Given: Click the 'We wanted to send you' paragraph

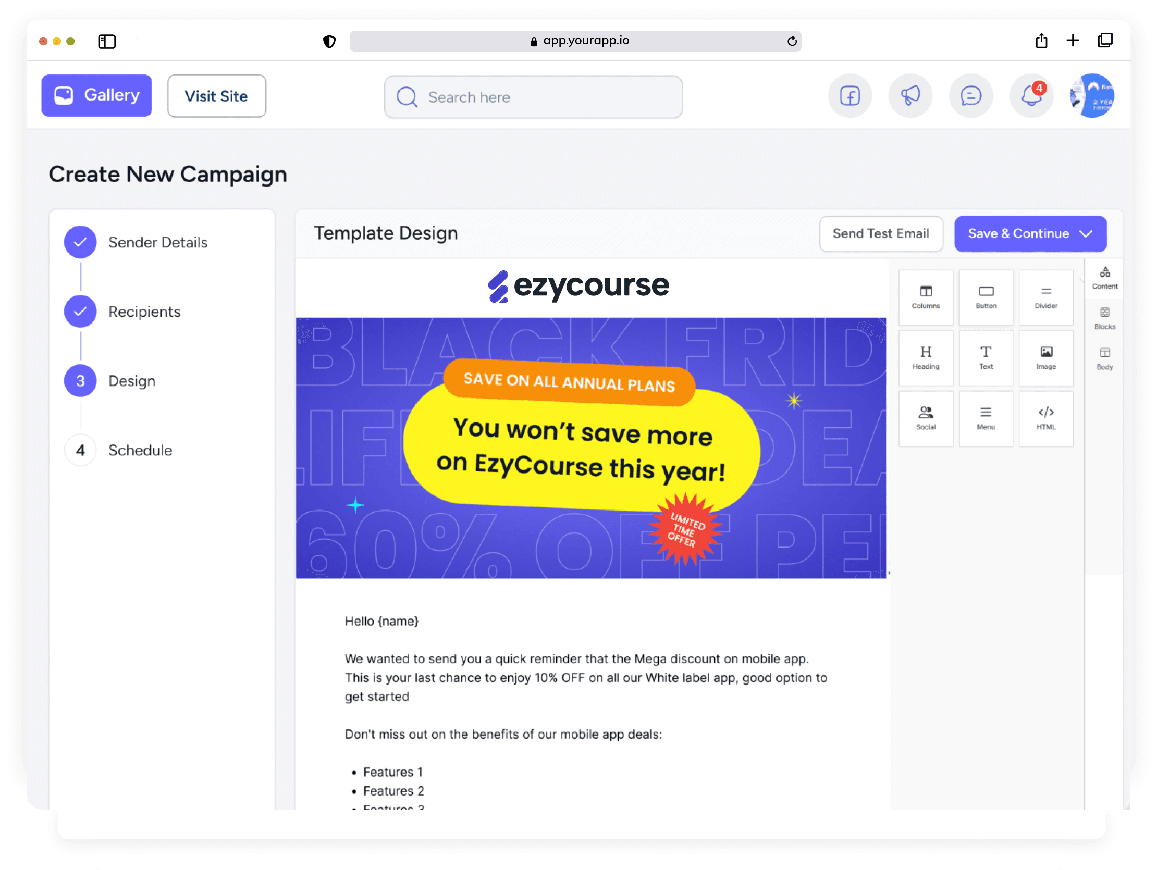Looking at the screenshot, I should (586, 678).
